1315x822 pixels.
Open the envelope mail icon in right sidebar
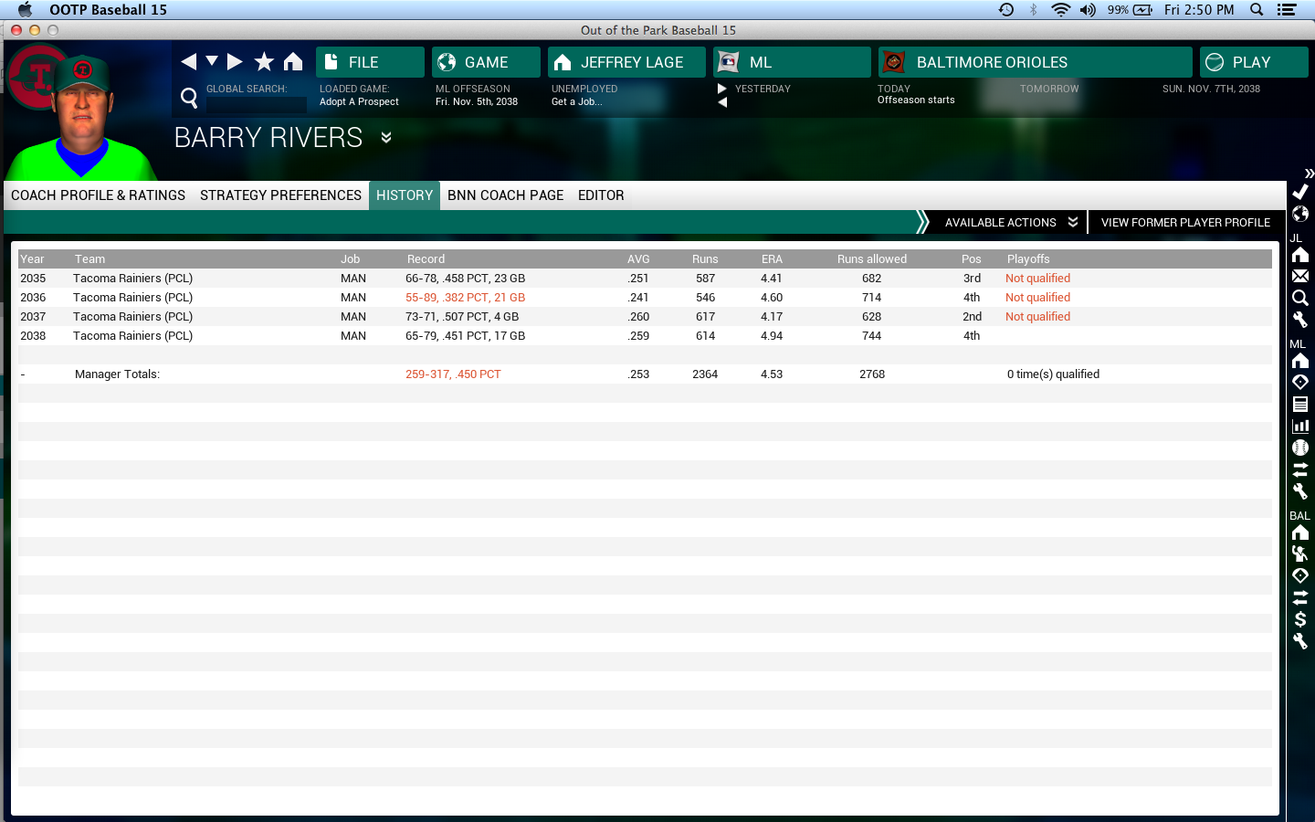click(x=1300, y=276)
